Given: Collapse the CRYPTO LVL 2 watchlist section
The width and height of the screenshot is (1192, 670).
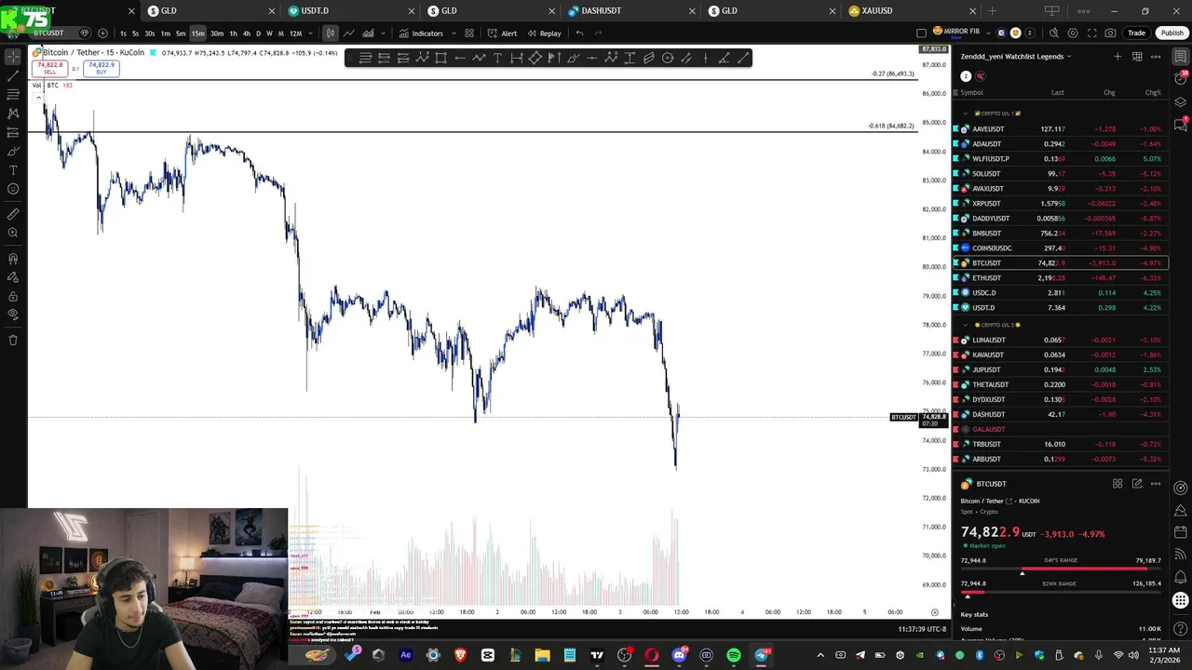Looking at the screenshot, I should click(x=965, y=325).
